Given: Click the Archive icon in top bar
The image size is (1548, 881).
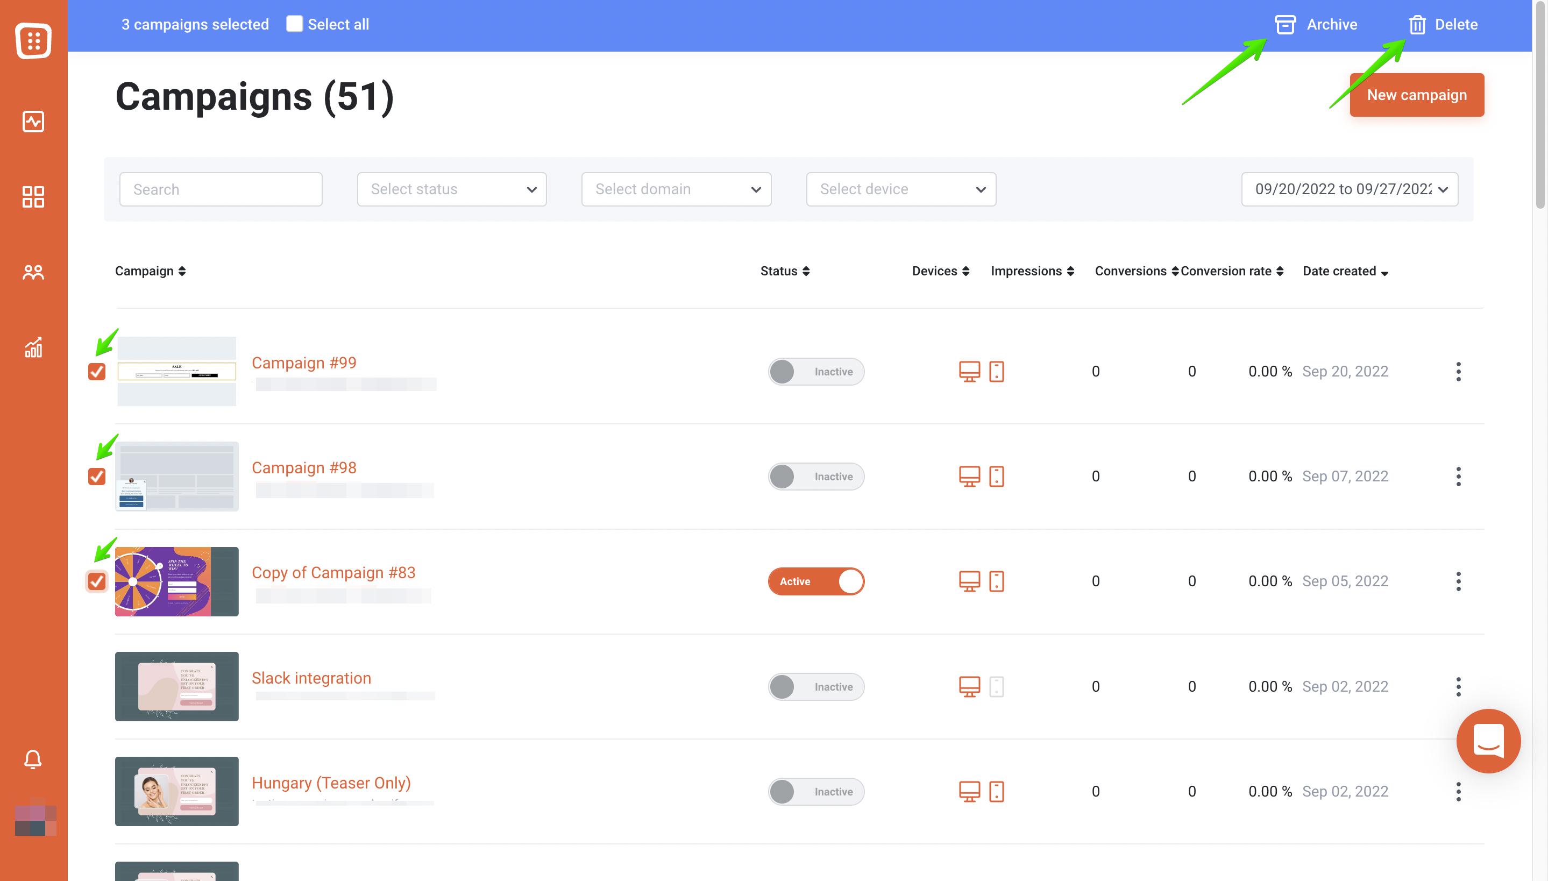Looking at the screenshot, I should pyautogui.click(x=1285, y=25).
